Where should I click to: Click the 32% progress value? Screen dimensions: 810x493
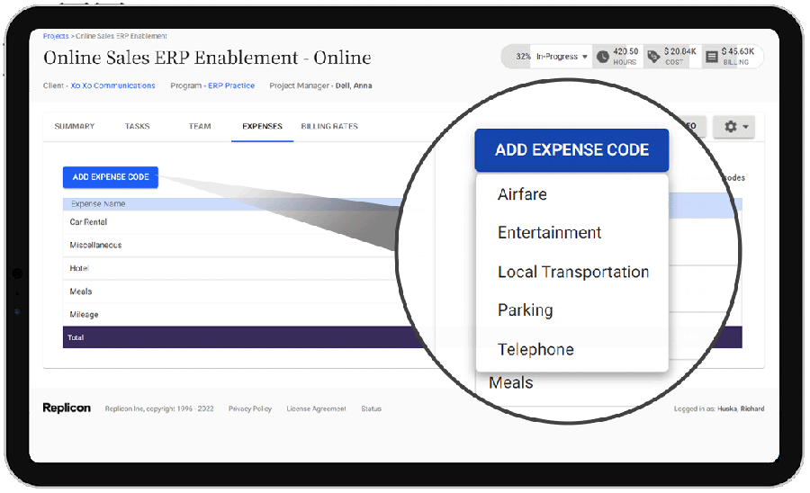click(x=523, y=57)
